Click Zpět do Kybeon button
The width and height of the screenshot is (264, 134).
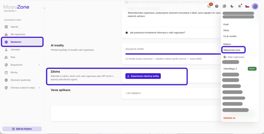22,129
